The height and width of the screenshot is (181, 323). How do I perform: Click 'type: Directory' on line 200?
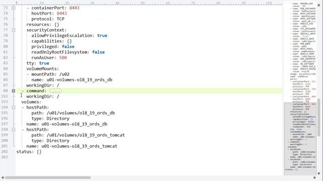tap(50, 141)
